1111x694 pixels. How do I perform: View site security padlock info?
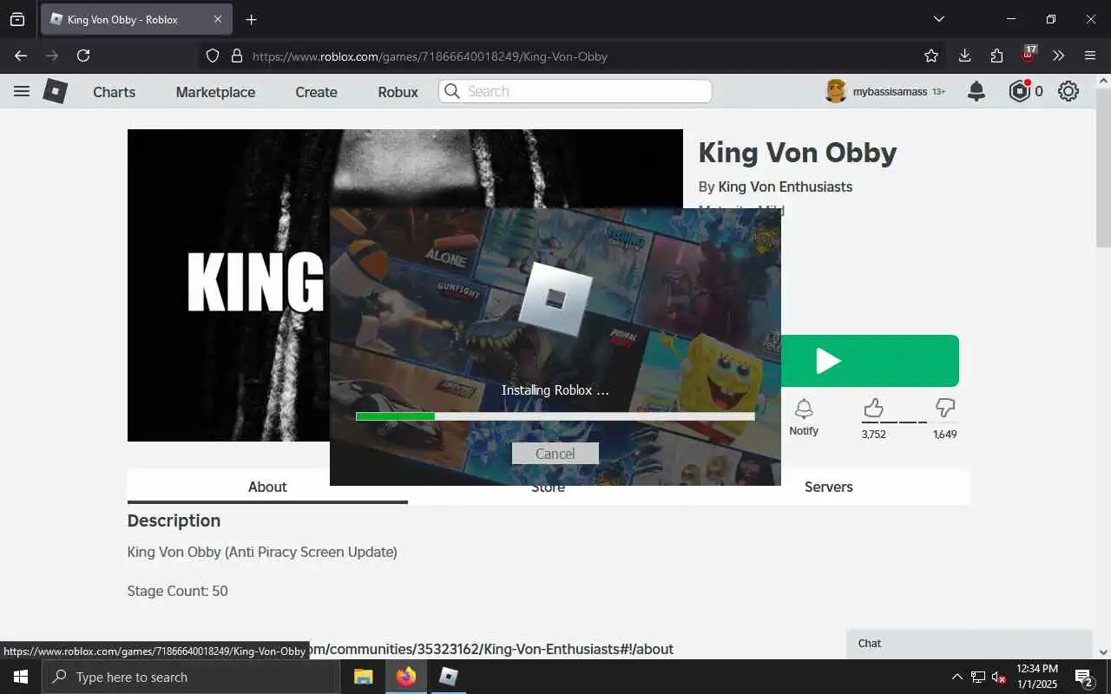pyautogui.click(x=236, y=56)
